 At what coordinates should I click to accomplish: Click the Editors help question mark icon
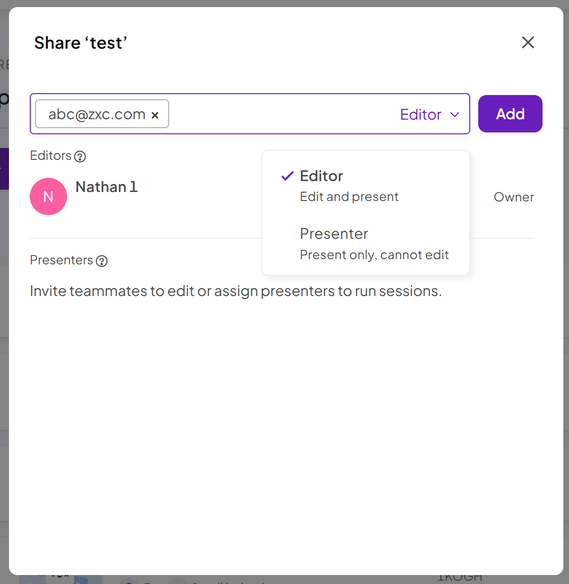80,157
